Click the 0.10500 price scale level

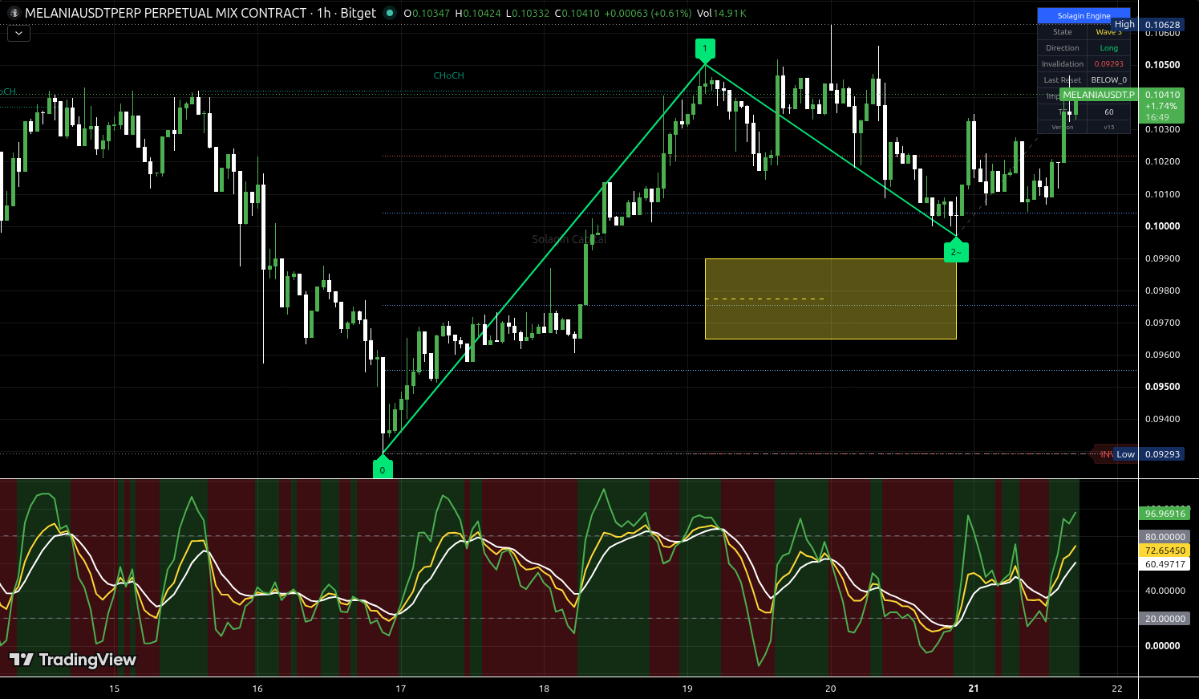click(x=1162, y=65)
